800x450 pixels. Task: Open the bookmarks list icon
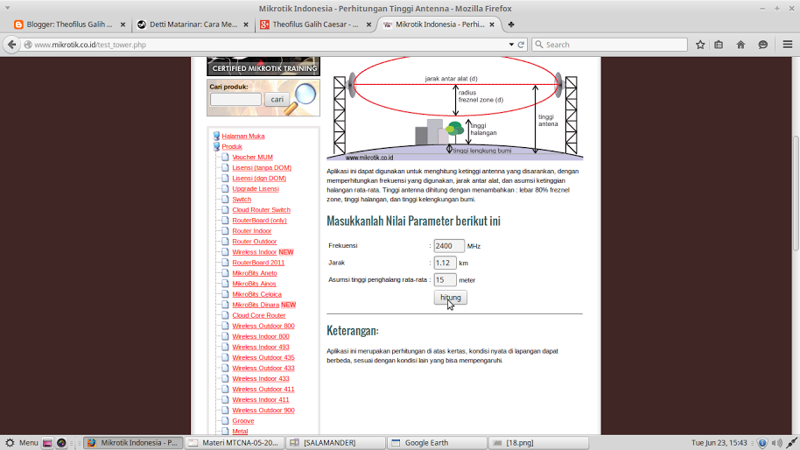click(719, 45)
